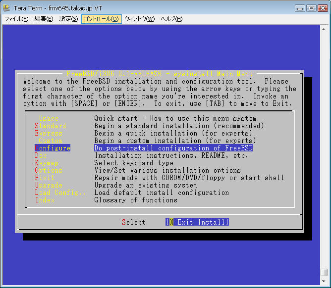Click 'Select keyboard type' description
Screen dimensions: 331x288
click(134, 163)
